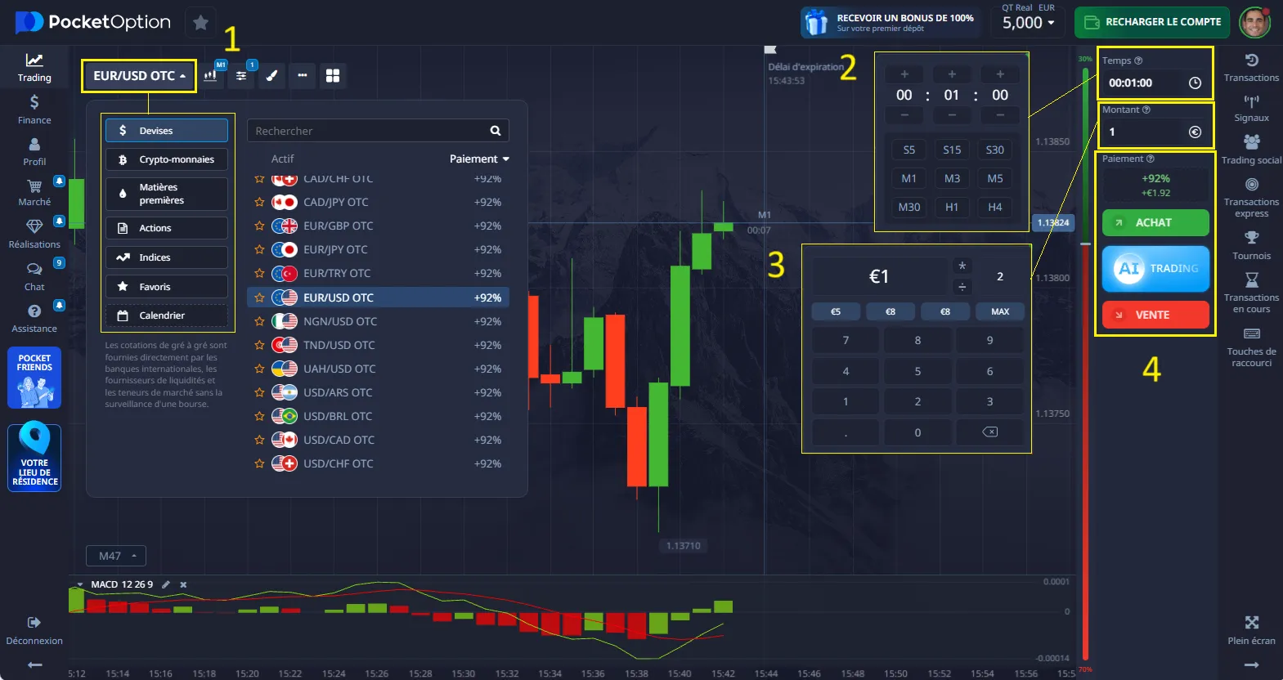Image resolution: width=1283 pixels, height=680 pixels.
Task: Open the three-dots more options menu
Action: [302, 75]
